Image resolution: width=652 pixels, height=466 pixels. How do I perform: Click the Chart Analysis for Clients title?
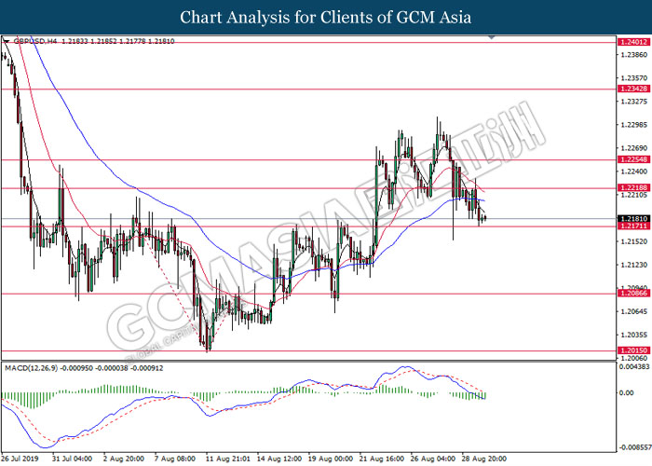(326, 17)
